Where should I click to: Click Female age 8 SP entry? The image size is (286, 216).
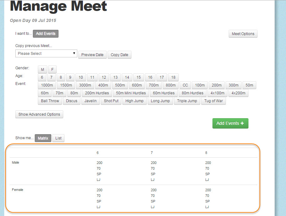(x=207, y=201)
